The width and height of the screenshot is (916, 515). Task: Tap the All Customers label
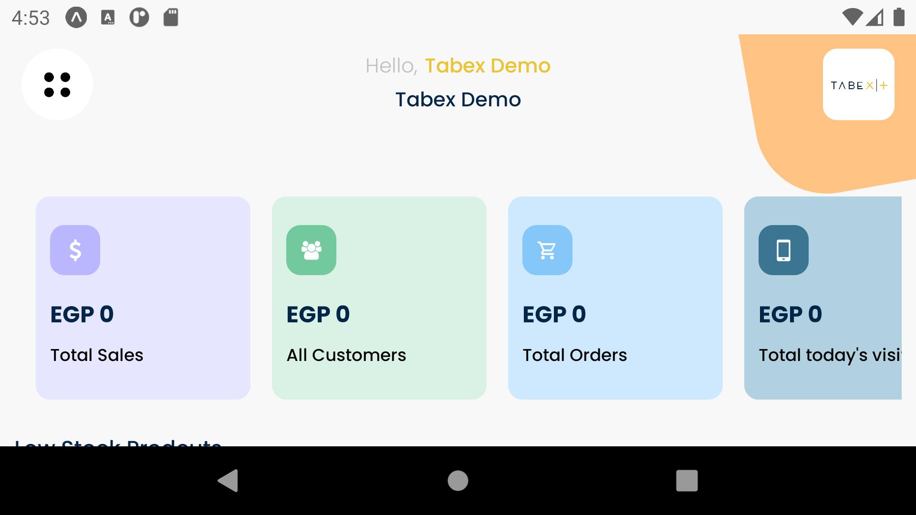346,355
